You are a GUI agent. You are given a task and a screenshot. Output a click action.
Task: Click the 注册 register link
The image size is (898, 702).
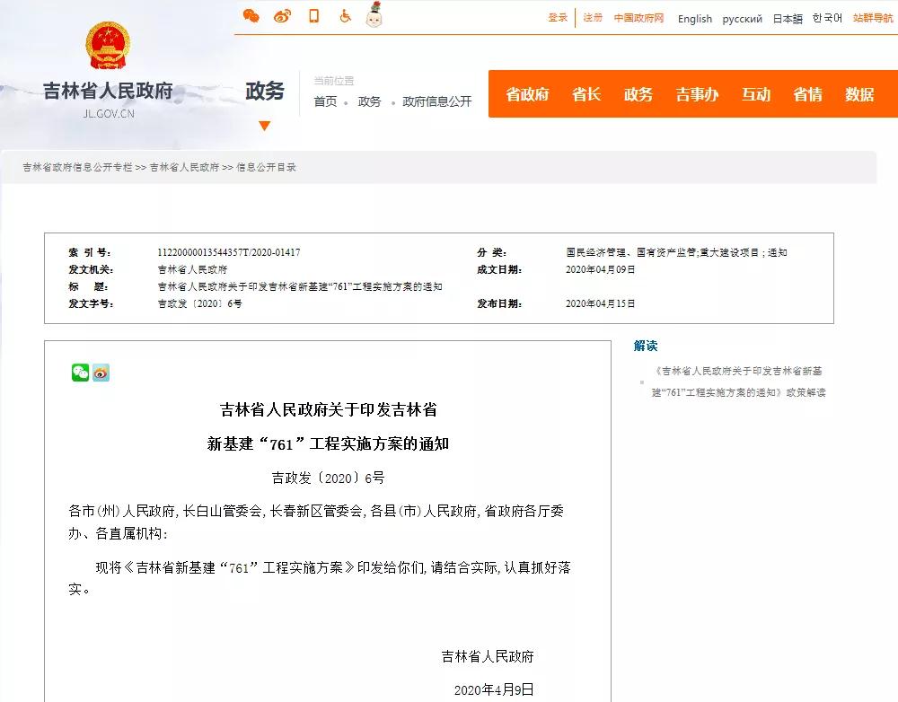coord(593,18)
